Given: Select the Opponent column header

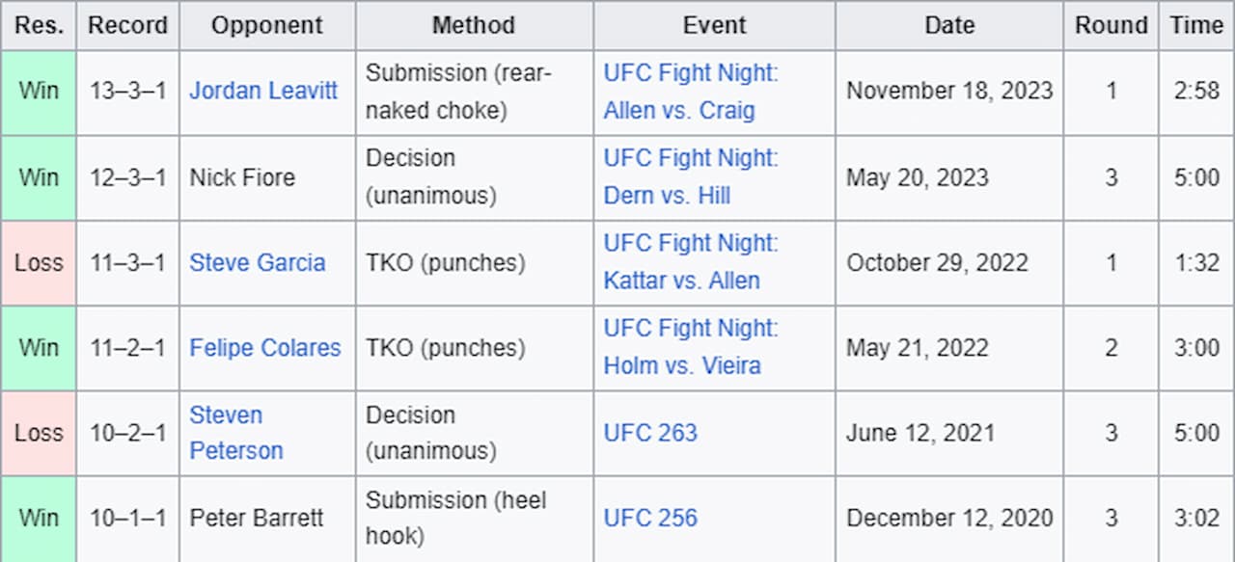Looking at the screenshot, I should coord(267,25).
